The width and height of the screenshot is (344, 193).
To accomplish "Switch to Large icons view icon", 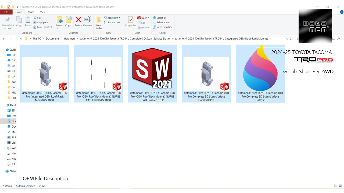I will point(341,186).
